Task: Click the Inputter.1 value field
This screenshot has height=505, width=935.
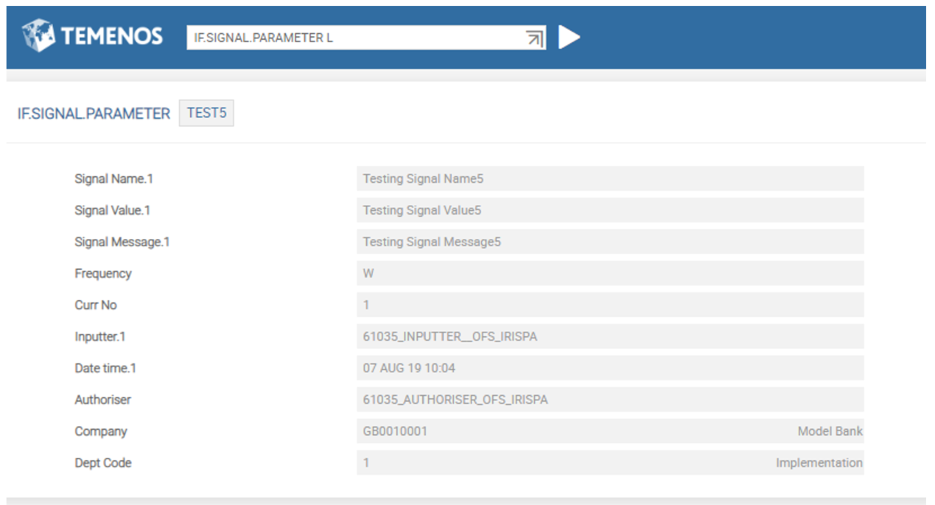Action: click(609, 337)
